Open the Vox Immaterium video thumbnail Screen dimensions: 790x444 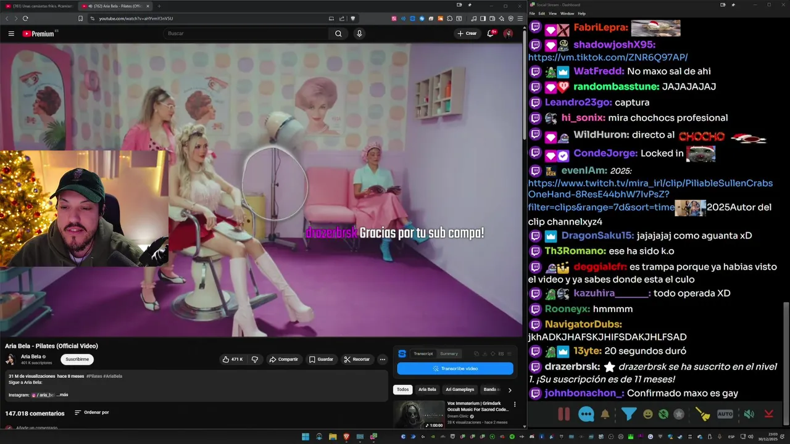pos(419,414)
